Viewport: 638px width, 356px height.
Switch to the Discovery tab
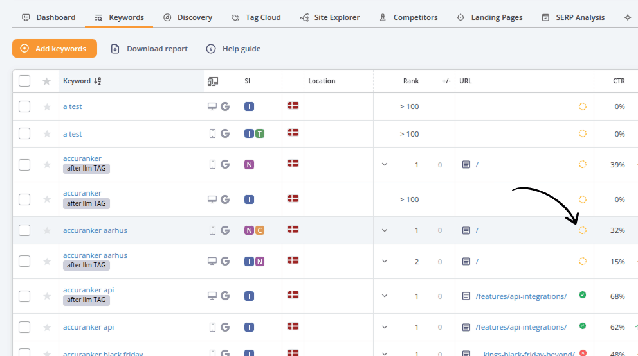click(188, 17)
